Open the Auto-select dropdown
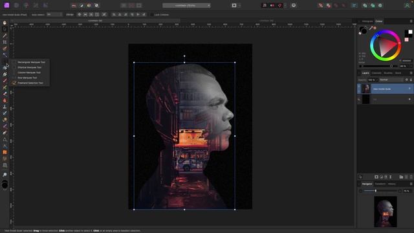414x233 pixels. click(x=54, y=14)
